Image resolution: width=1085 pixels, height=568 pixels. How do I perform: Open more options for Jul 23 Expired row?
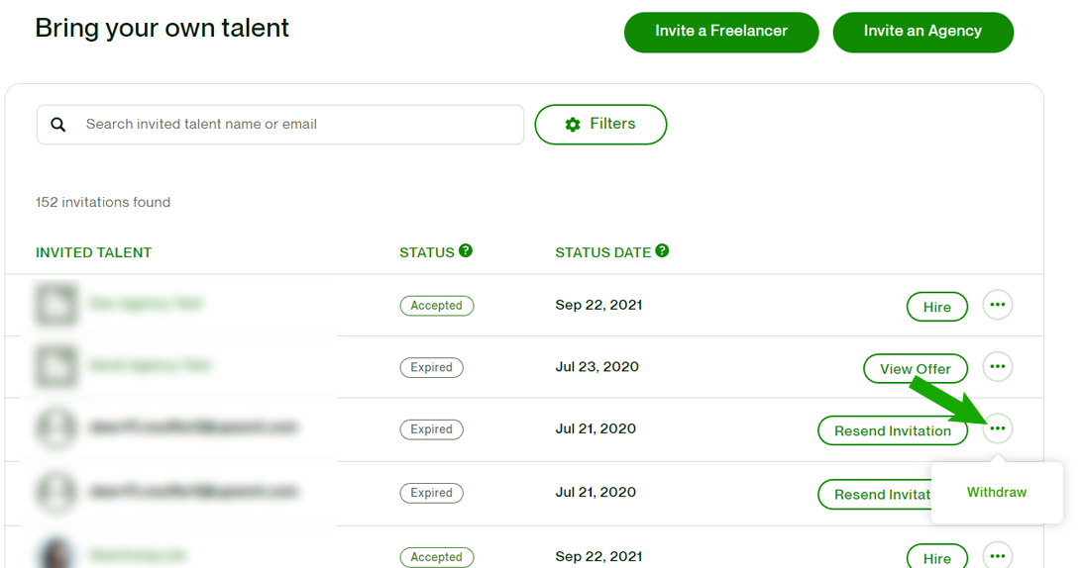click(997, 367)
